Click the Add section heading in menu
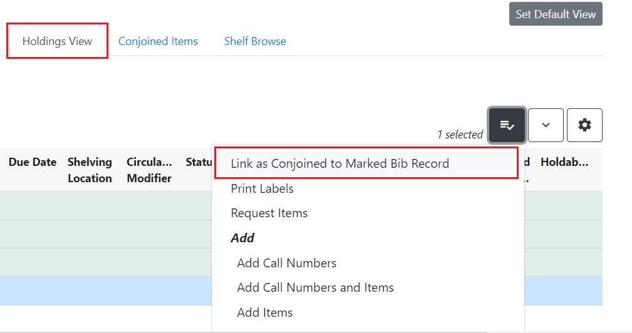The image size is (632, 333). tap(242, 238)
